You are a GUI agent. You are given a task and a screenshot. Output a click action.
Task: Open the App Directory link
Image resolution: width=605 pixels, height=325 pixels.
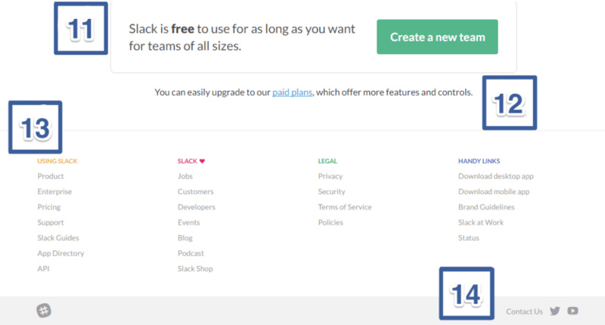pos(60,253)
